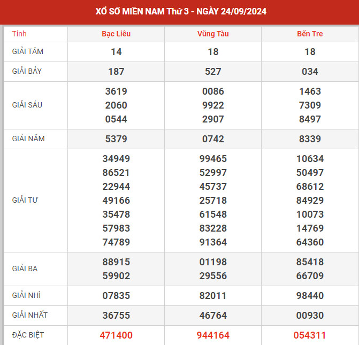
Task: Click the Tỉnh header cell
Action: point(19,34)
